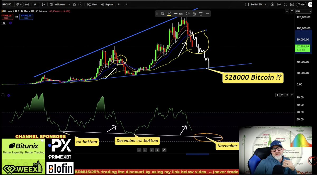Open the USD currency dropdown
This screenshot has height=175, width=317.
point(303,11)
